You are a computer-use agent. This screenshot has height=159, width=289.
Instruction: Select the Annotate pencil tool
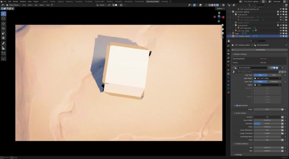coord(3,43)
